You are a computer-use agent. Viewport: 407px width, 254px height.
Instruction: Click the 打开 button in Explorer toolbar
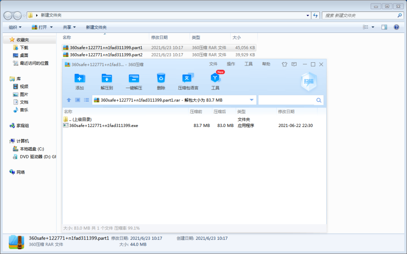40,27
